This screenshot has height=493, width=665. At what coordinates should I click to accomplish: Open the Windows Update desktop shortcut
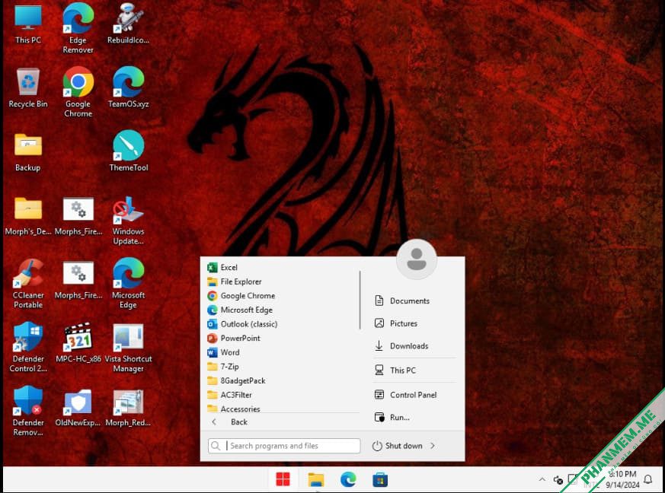pos(128,220)
